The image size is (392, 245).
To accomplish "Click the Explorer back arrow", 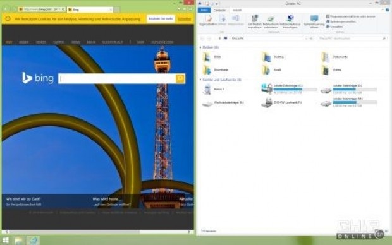I will (x=202, y=39).
